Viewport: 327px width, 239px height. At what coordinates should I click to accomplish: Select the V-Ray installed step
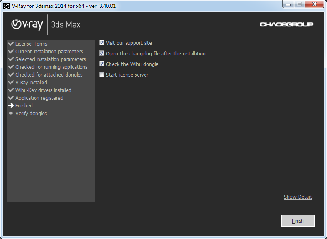(x=31, y=82)
